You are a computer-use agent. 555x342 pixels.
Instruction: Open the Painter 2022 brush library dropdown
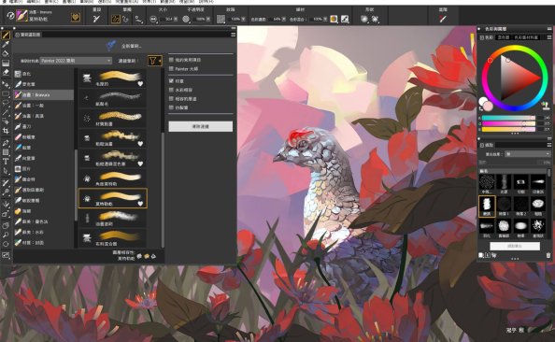point(76,61)
